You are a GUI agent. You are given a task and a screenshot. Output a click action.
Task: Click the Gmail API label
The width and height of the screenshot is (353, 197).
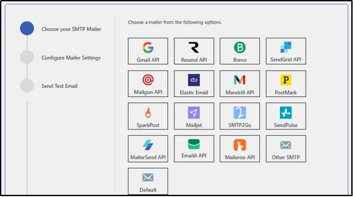tap(148, 60)
